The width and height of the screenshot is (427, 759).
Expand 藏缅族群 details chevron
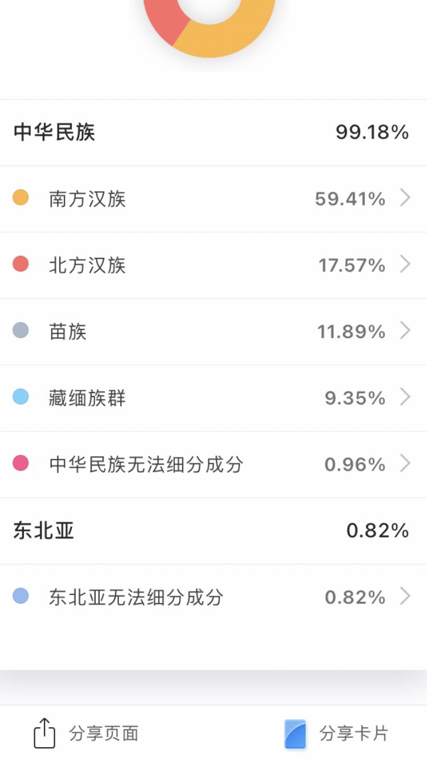[405, 397]
